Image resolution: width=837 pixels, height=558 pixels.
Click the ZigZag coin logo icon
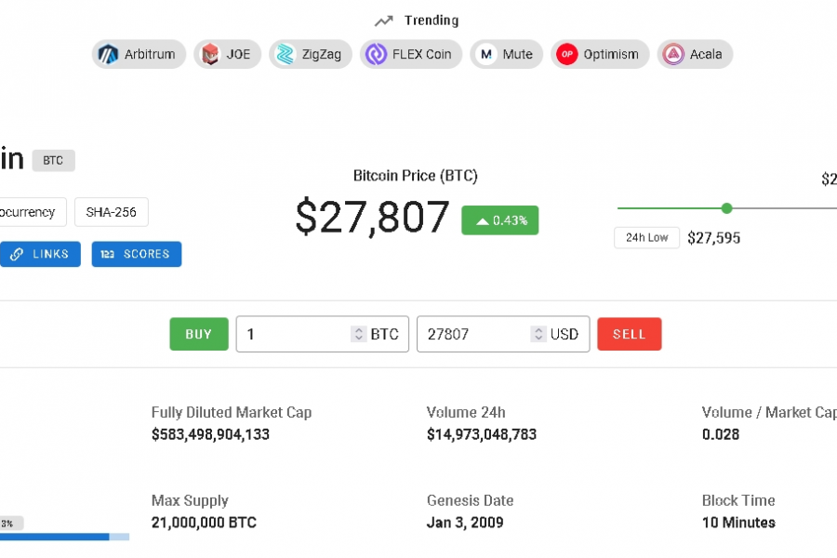pyautogui.click(x=286, y=54)
